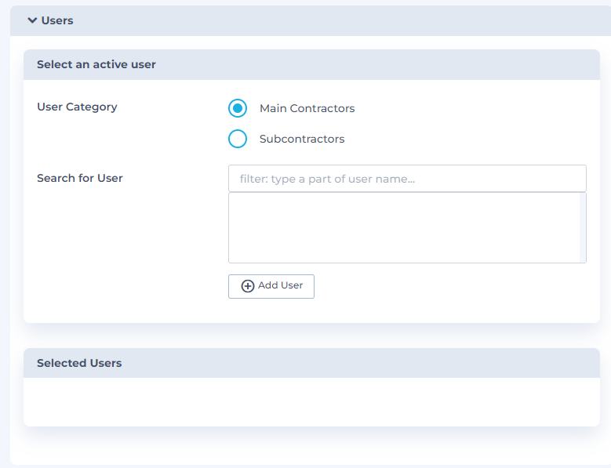Click the filter placeholder text

click(327, 179)
